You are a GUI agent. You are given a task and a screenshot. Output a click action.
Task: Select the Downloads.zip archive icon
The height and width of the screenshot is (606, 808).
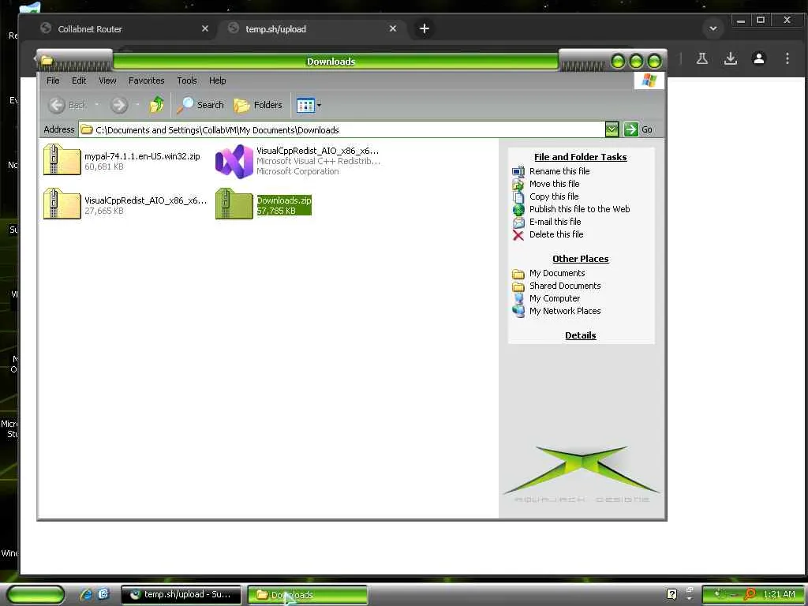point(234,204)
